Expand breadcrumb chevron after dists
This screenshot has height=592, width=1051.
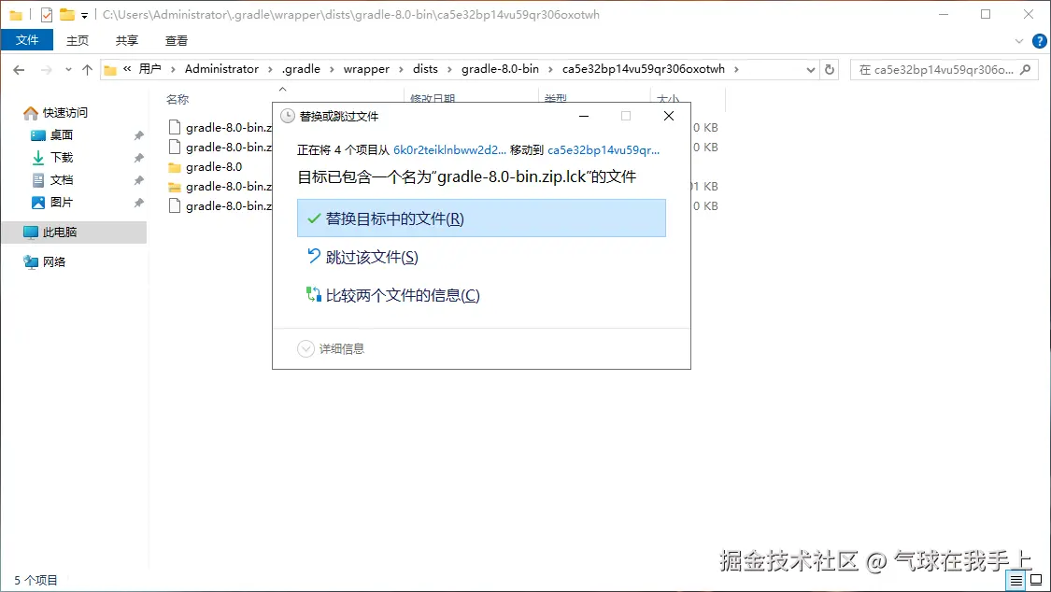point(449,70)
